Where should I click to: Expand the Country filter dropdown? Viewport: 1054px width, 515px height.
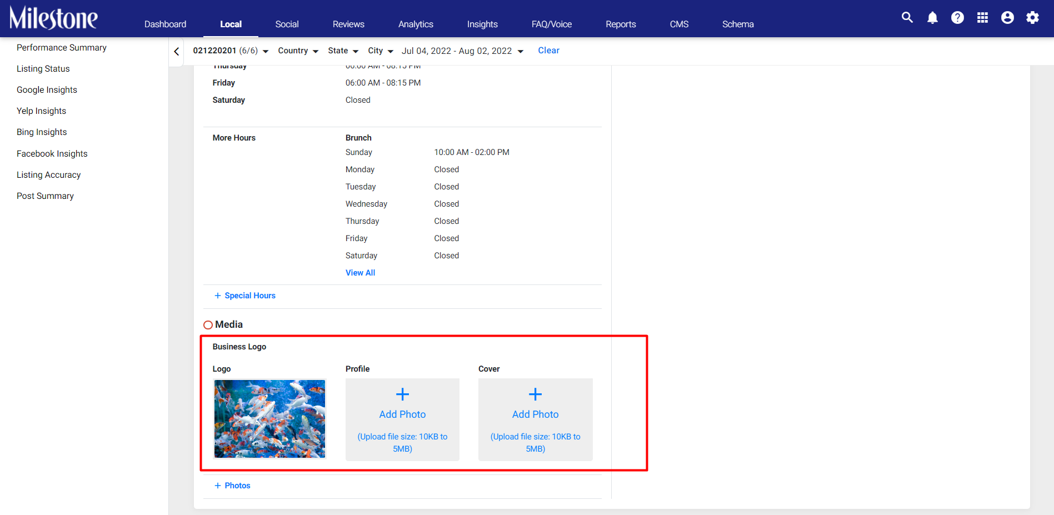click(x=298, y=51)
